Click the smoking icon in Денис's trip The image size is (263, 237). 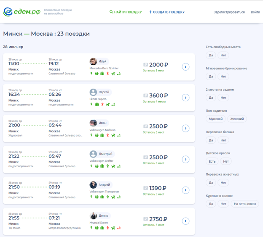tap(119, 228)
